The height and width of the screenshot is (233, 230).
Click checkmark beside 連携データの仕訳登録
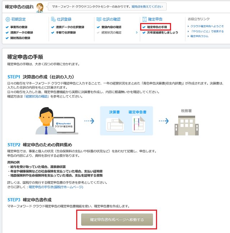52,27
